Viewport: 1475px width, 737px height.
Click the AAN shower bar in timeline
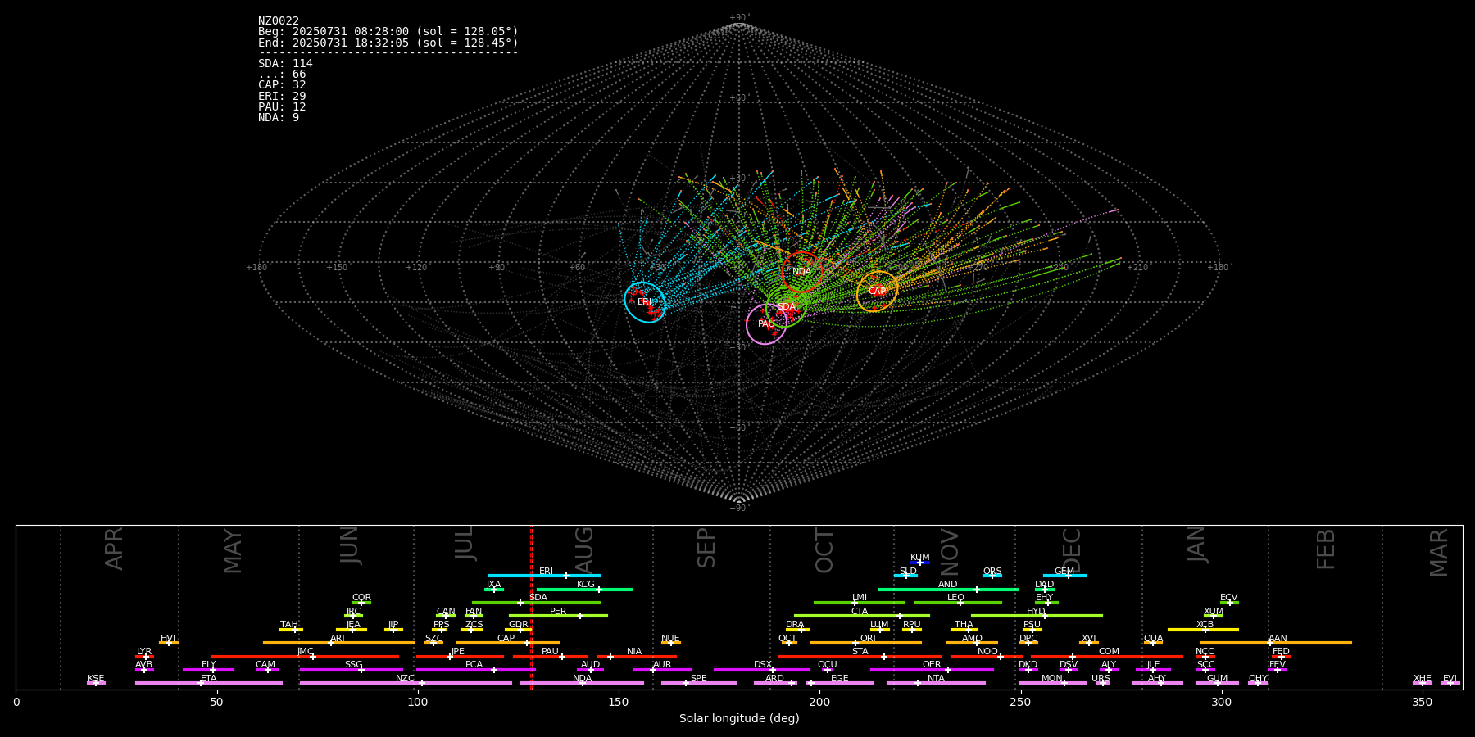tap(1276, 643)
